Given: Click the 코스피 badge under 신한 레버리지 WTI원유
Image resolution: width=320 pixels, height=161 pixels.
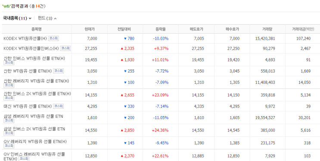Looking at the screenshot, I should 9,85.
